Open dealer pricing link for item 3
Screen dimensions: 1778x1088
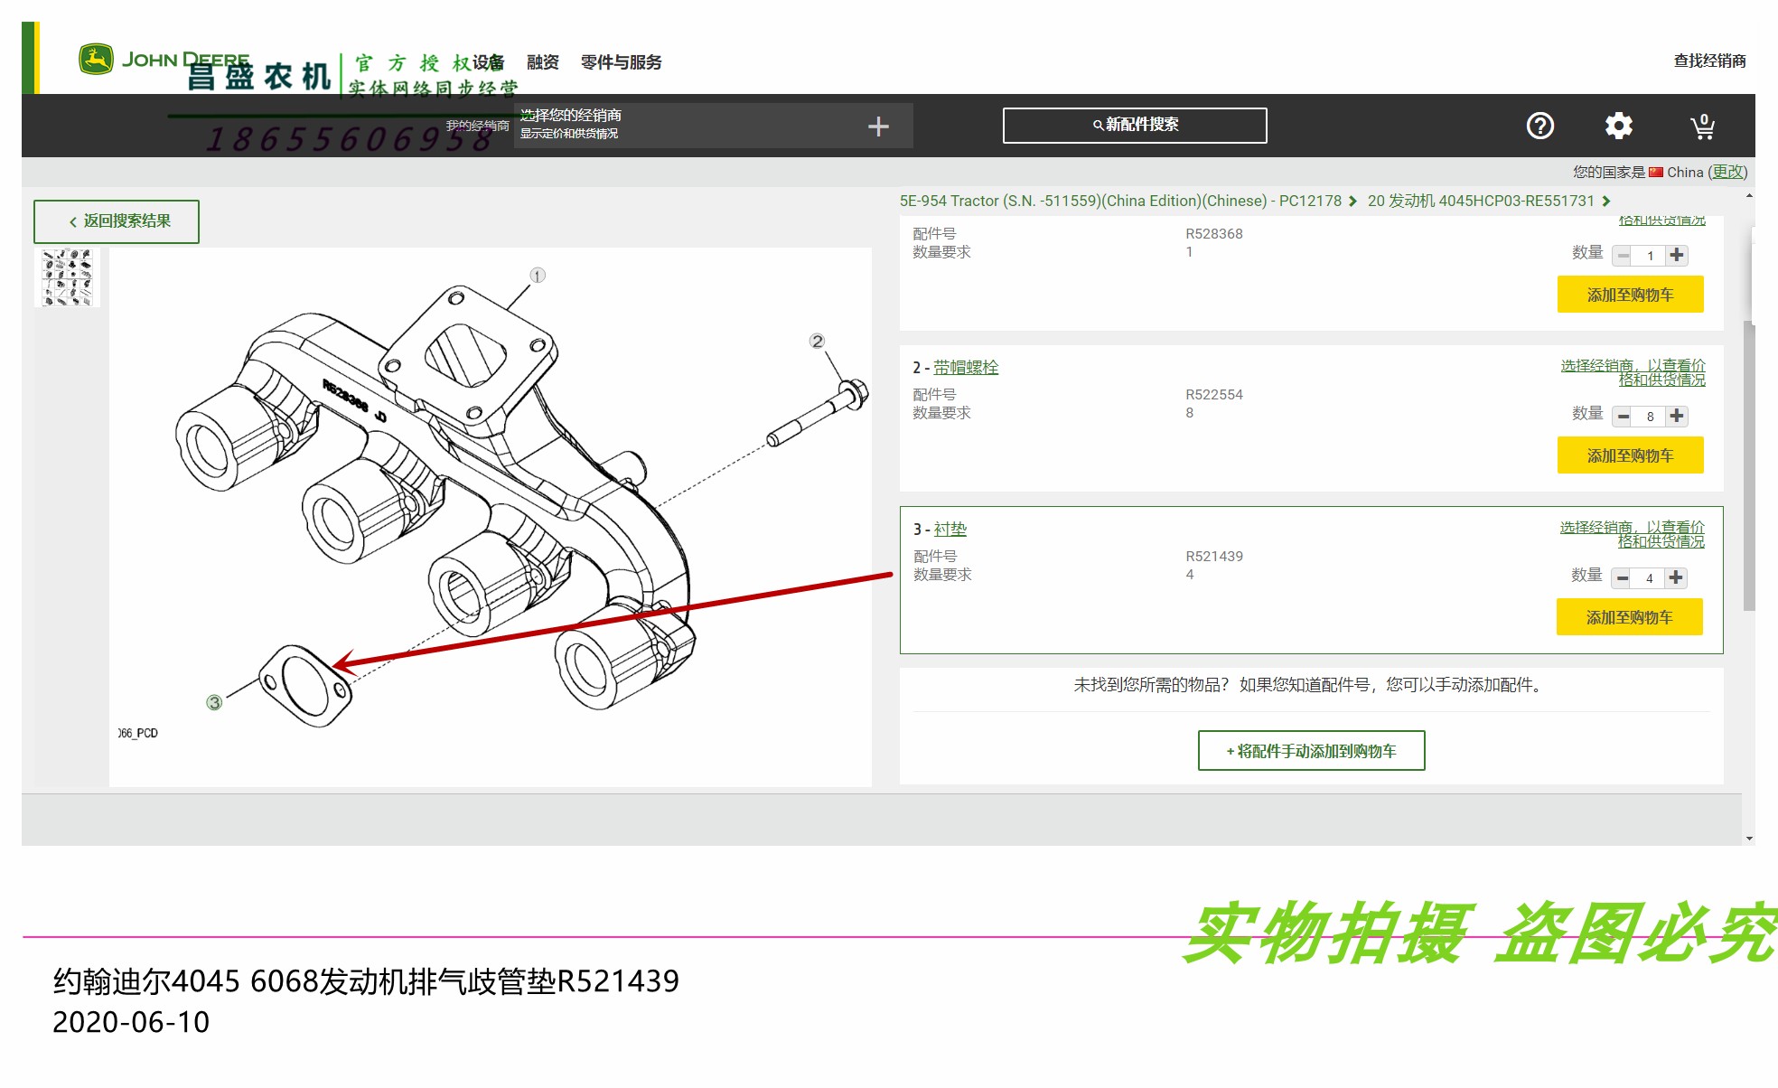tap(1633, 534)
